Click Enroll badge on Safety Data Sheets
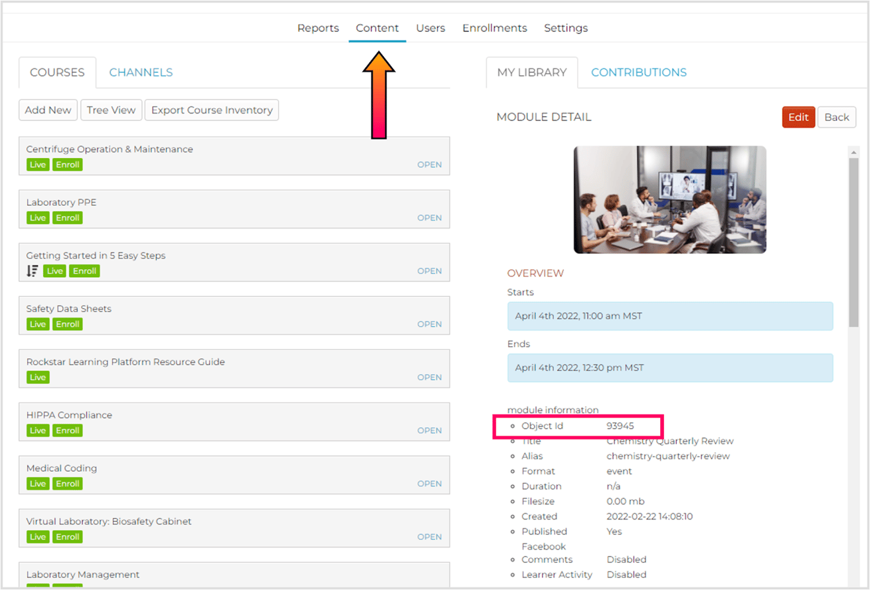The width and height of the screenshot is (870, 590). coord(68,324)
